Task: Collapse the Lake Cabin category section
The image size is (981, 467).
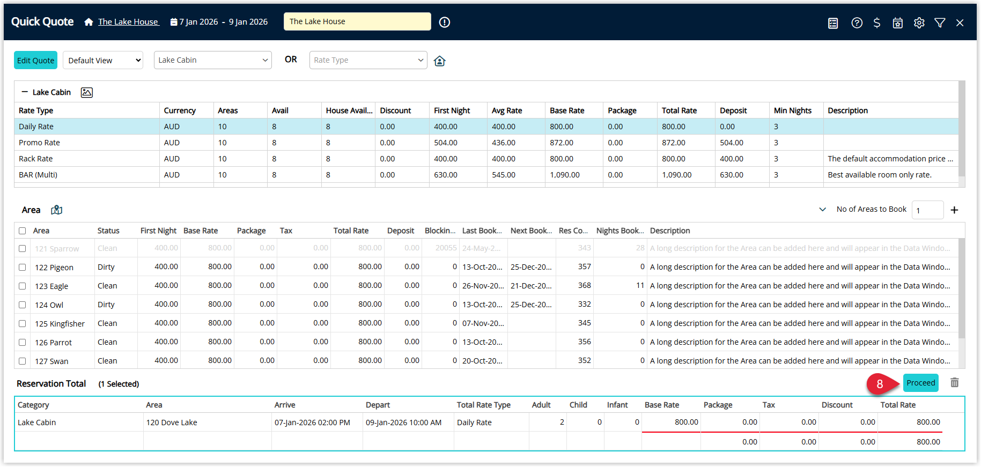Action: click(25, 92)
